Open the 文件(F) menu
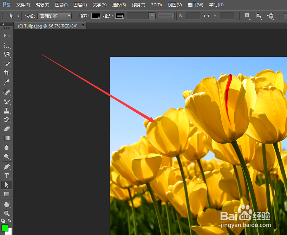The image size is (287, 235). tap(23, 5)
